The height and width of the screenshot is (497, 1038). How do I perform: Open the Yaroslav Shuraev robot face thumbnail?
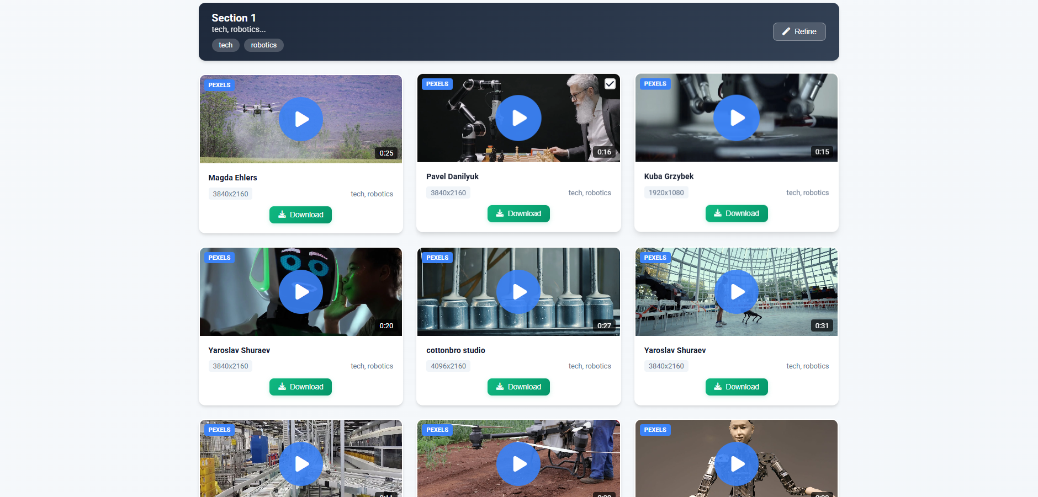pyautogui.click(x=301, y=291)
